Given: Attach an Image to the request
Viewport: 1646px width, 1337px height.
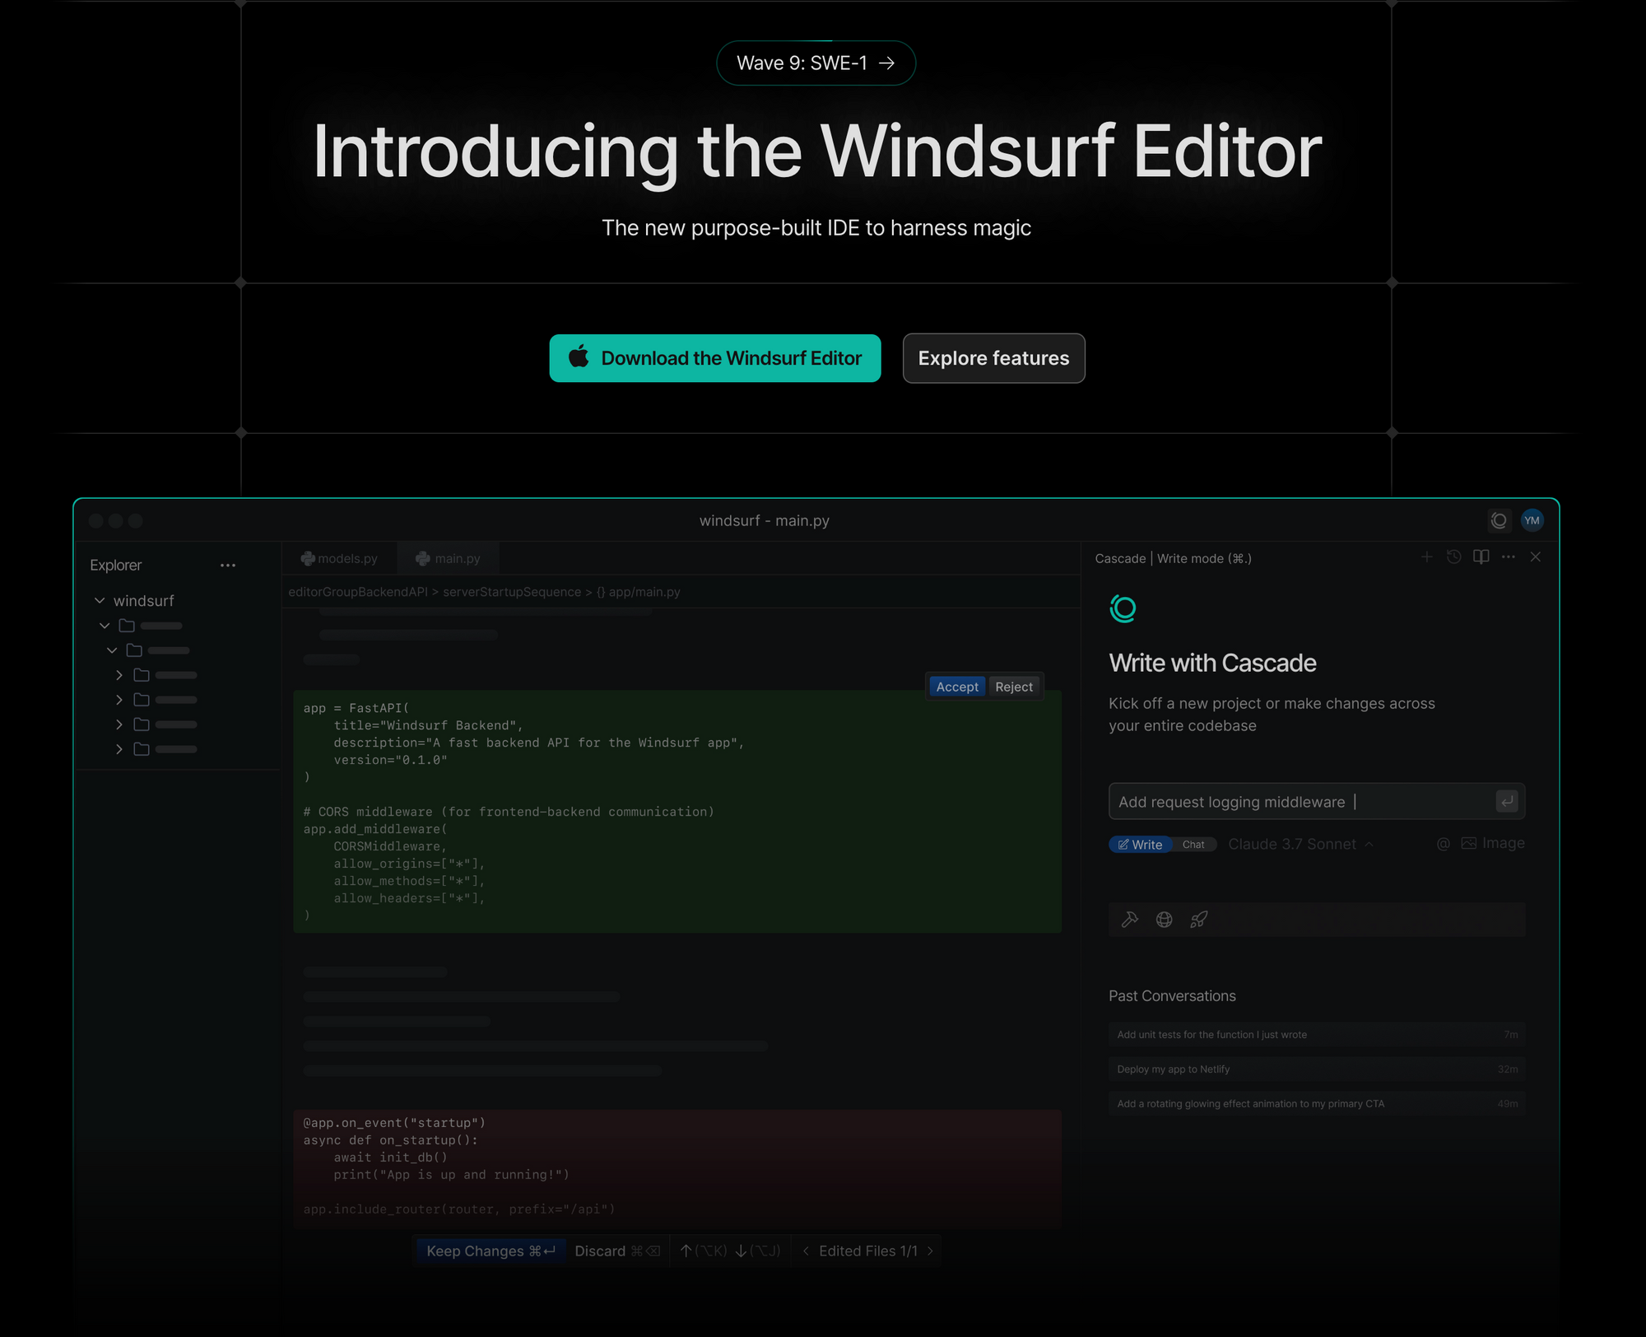Looking at the screenshot, I should tap(1493, 844).
